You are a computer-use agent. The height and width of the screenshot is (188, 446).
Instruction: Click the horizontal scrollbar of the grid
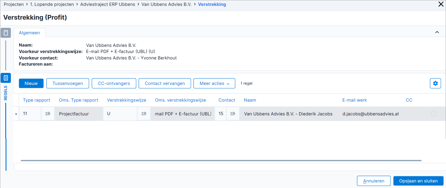pos(221,160)
